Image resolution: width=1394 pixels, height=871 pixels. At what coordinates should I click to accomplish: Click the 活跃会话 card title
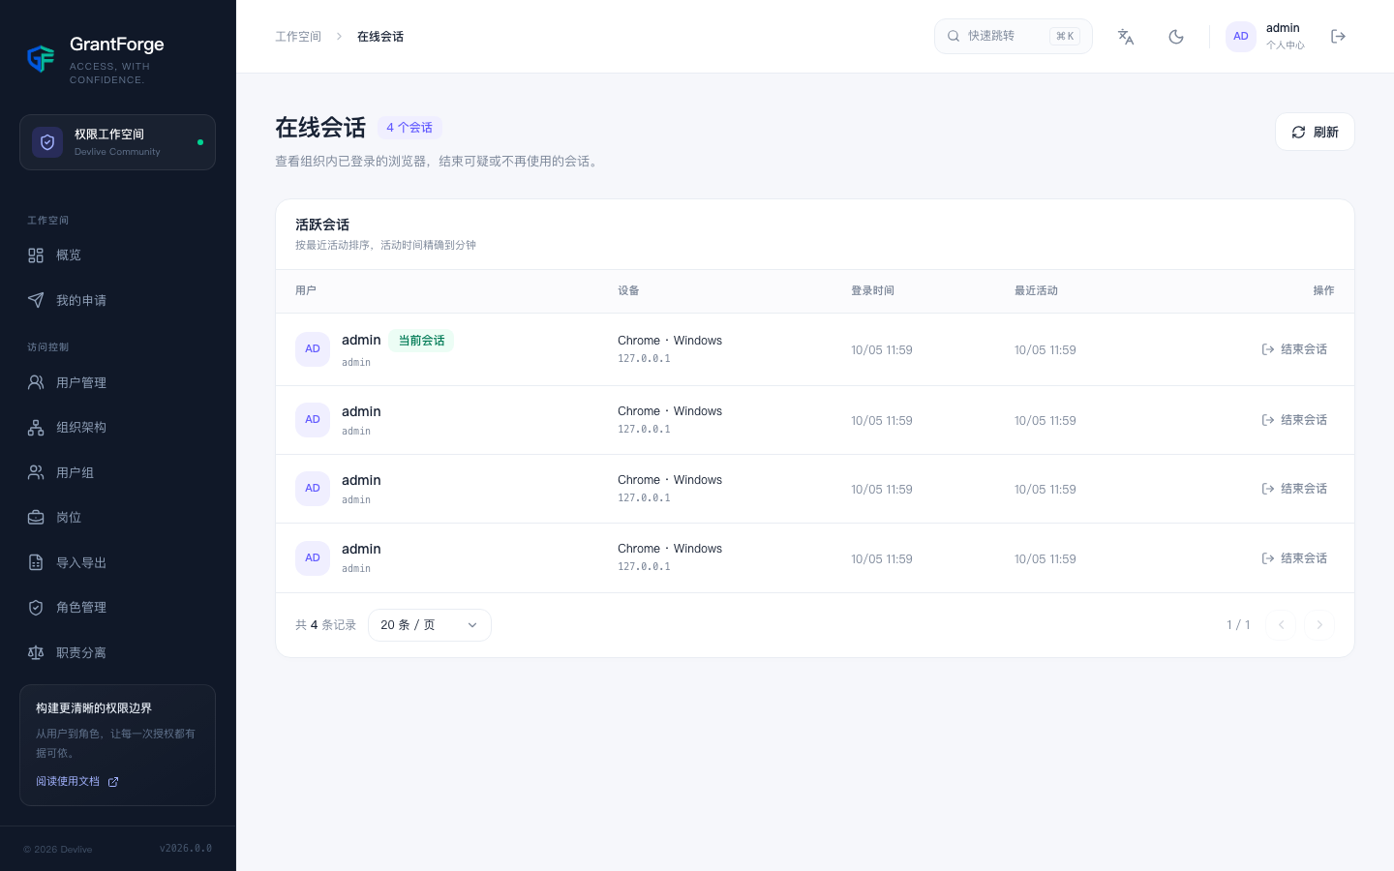[x=322, y=225]
